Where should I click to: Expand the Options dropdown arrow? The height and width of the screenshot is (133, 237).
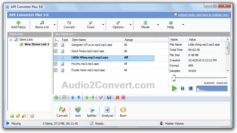click(x=130, y=25)
